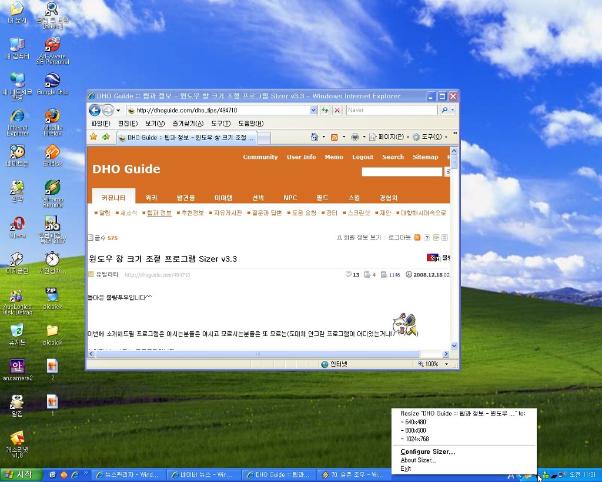
Task: Open the 즐겨찾기(A) menu
Action: [x=188, y=124]
